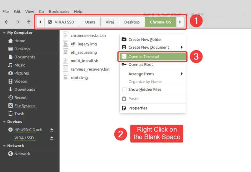The width and height of the screenshot is (251, 172).
Task: Eject the VIRAJ SSD drive
Action: 52,138
